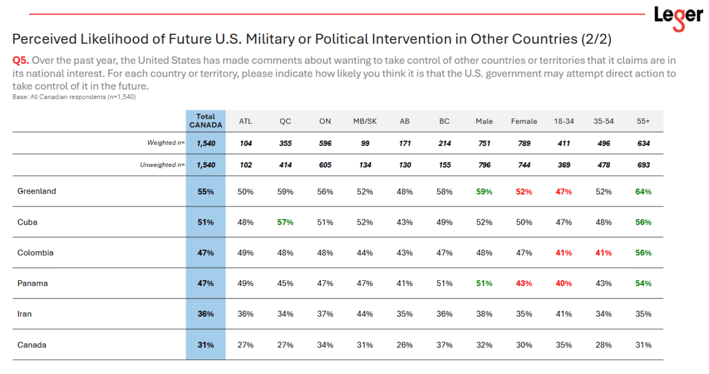The width and height of the screenshot is (709, 374).
Task: Select the Greenland row label
Action: pos(37,191)
